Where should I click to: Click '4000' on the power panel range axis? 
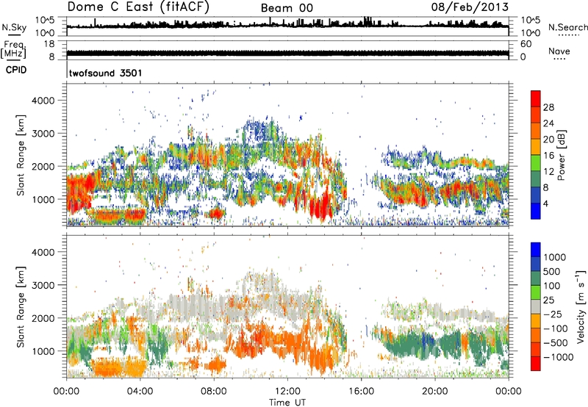pyautogui.click(x=43, y=101)
